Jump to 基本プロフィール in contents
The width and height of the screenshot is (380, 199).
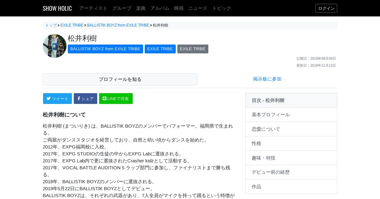click(x=291, y=115)
